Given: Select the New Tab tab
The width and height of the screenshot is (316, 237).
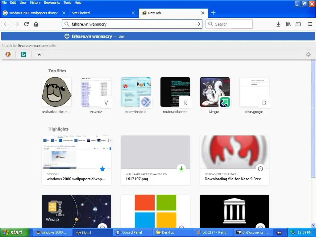Looking at the screenshot, I should tap(173, 13).
